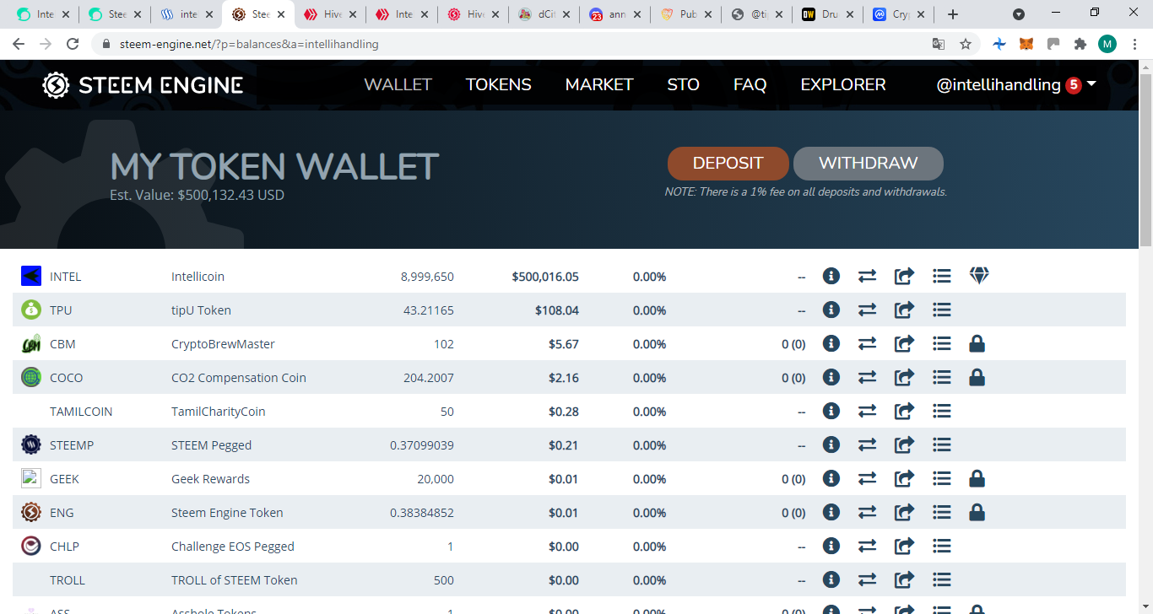Click the WITHDRAW button
This screenshot has height=614, width=1153.
tap(869, 164)
